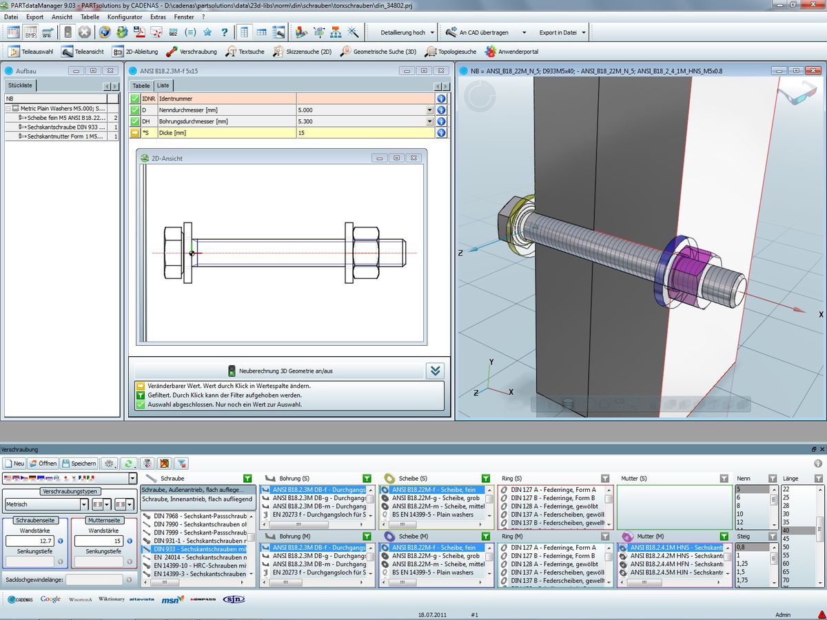Click the refresh icon in Verschraubung toolbar
827x620 pixels.
pyautogui.click(x=128, y=464)
